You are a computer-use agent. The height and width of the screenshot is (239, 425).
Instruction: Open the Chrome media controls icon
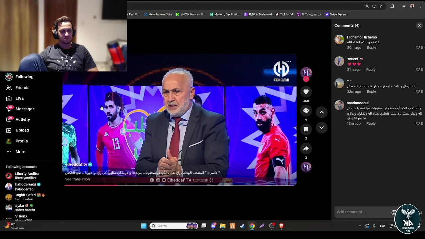(404, 6)
